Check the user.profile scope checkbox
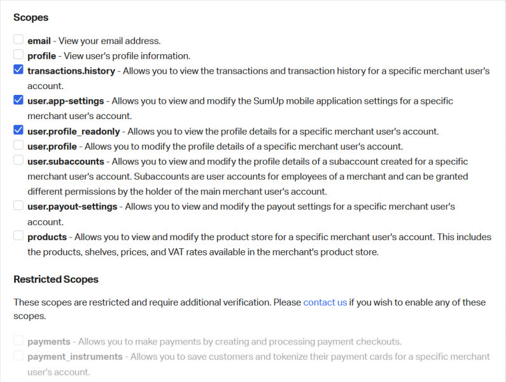Image resolution: width=506 pixels, height=382 pixels. (x=18, y=146)
